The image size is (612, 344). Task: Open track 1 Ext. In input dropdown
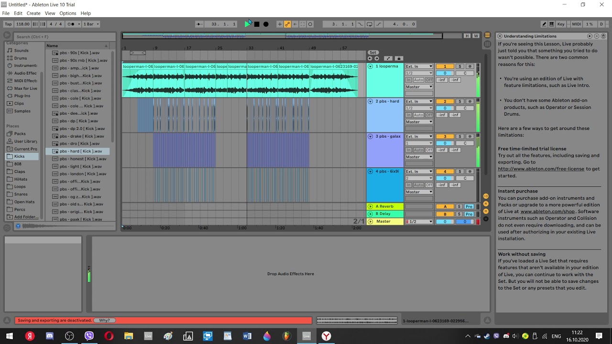[419, 66]
